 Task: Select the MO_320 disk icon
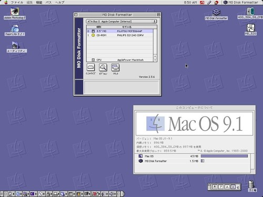[251, 29]
